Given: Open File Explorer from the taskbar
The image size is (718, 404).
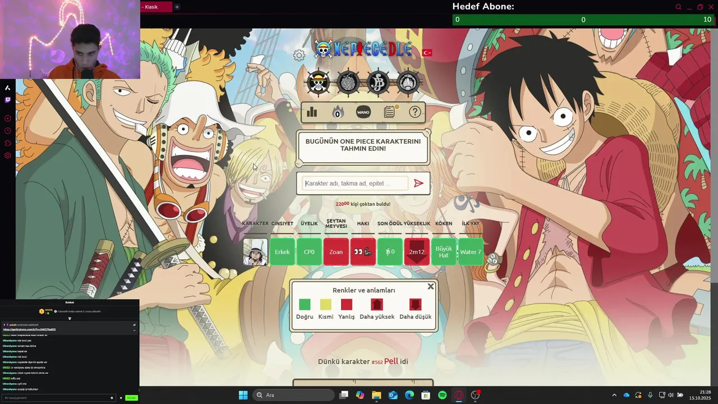Looking at the screenshot, I should point(376,395).
